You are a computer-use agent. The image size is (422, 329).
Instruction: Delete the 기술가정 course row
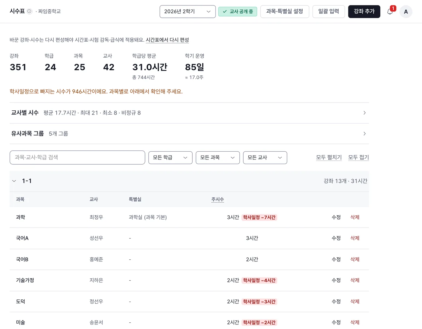pos(355,280)
